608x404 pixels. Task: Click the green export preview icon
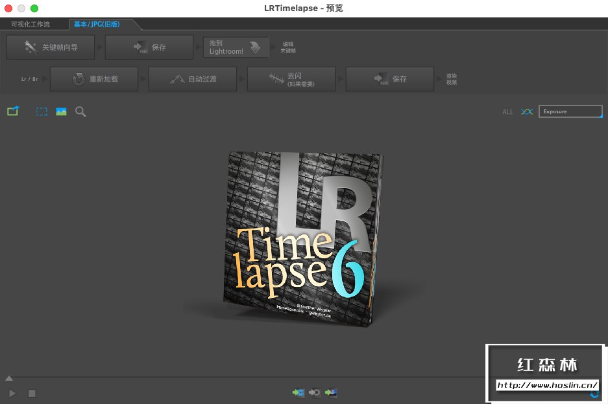coord(13,111)
